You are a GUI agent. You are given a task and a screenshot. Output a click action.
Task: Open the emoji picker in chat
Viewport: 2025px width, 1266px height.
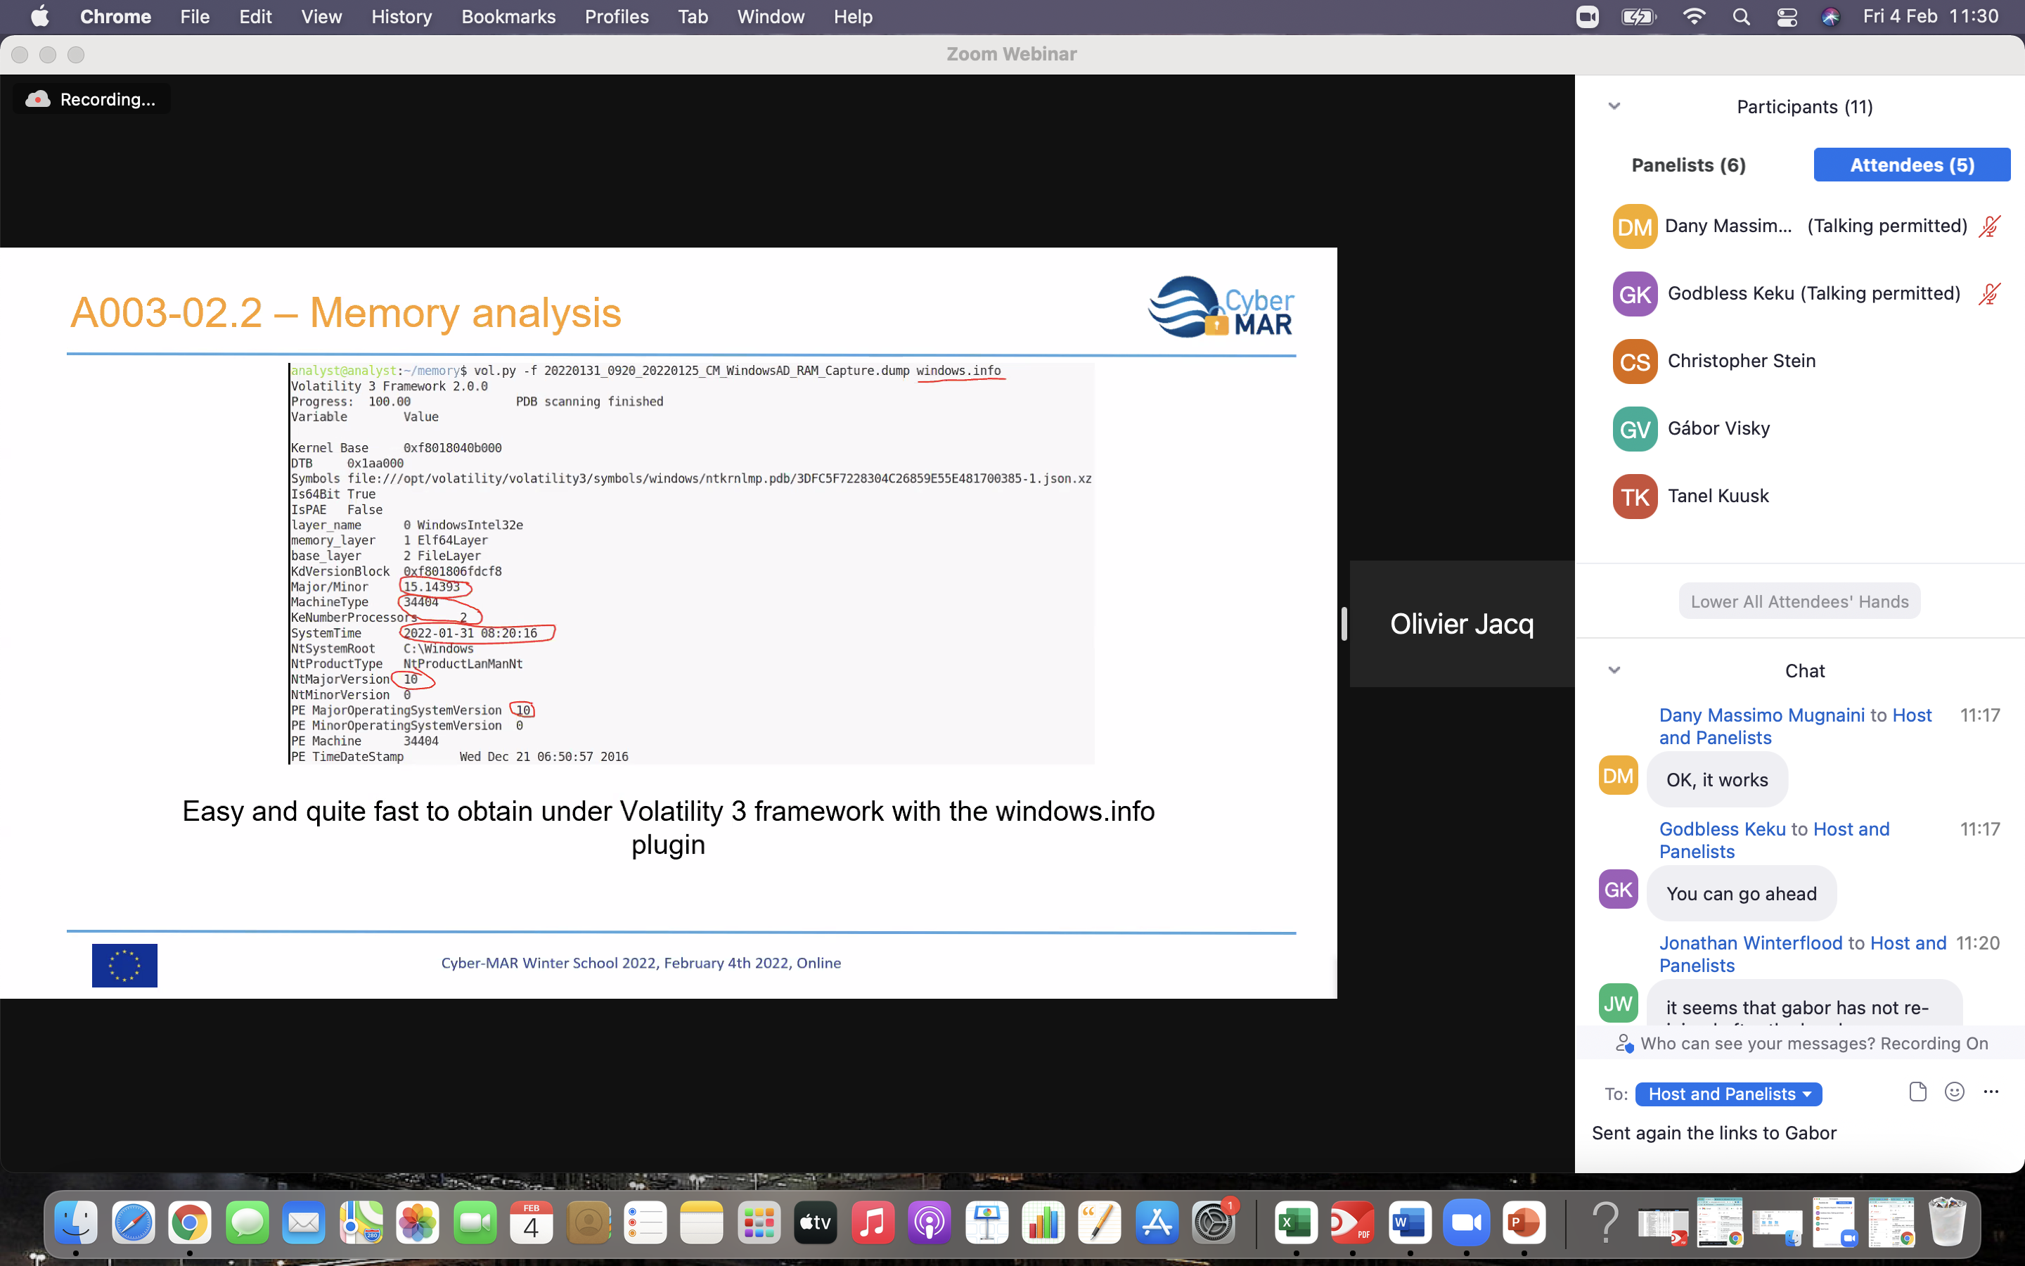[x=1954, y=1092]
